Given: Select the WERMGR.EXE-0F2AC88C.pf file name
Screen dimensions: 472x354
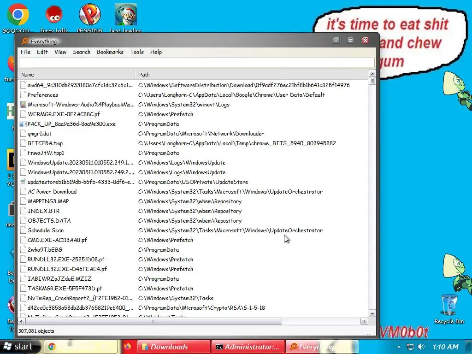Looking at the screenshot, I should (64, 114).
